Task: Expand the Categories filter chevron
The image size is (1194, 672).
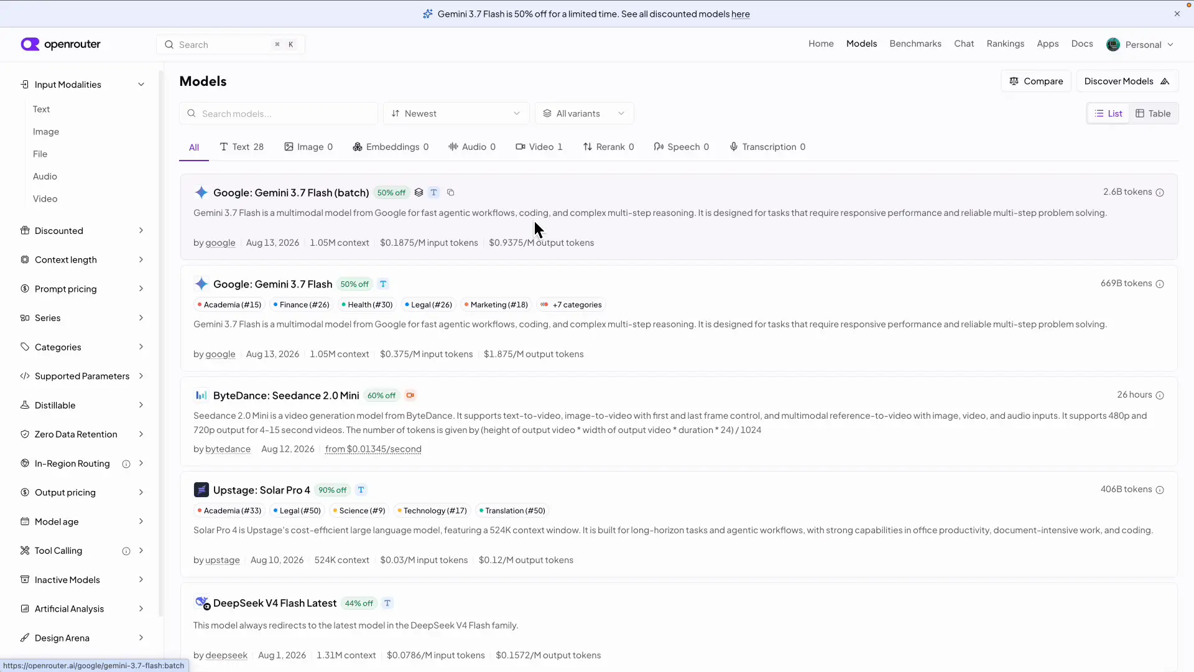Action: click(141, 347)
